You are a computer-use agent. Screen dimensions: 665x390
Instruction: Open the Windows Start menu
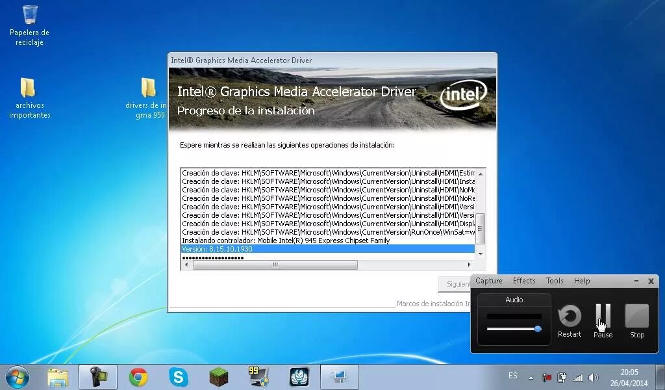tap(17, 377)
